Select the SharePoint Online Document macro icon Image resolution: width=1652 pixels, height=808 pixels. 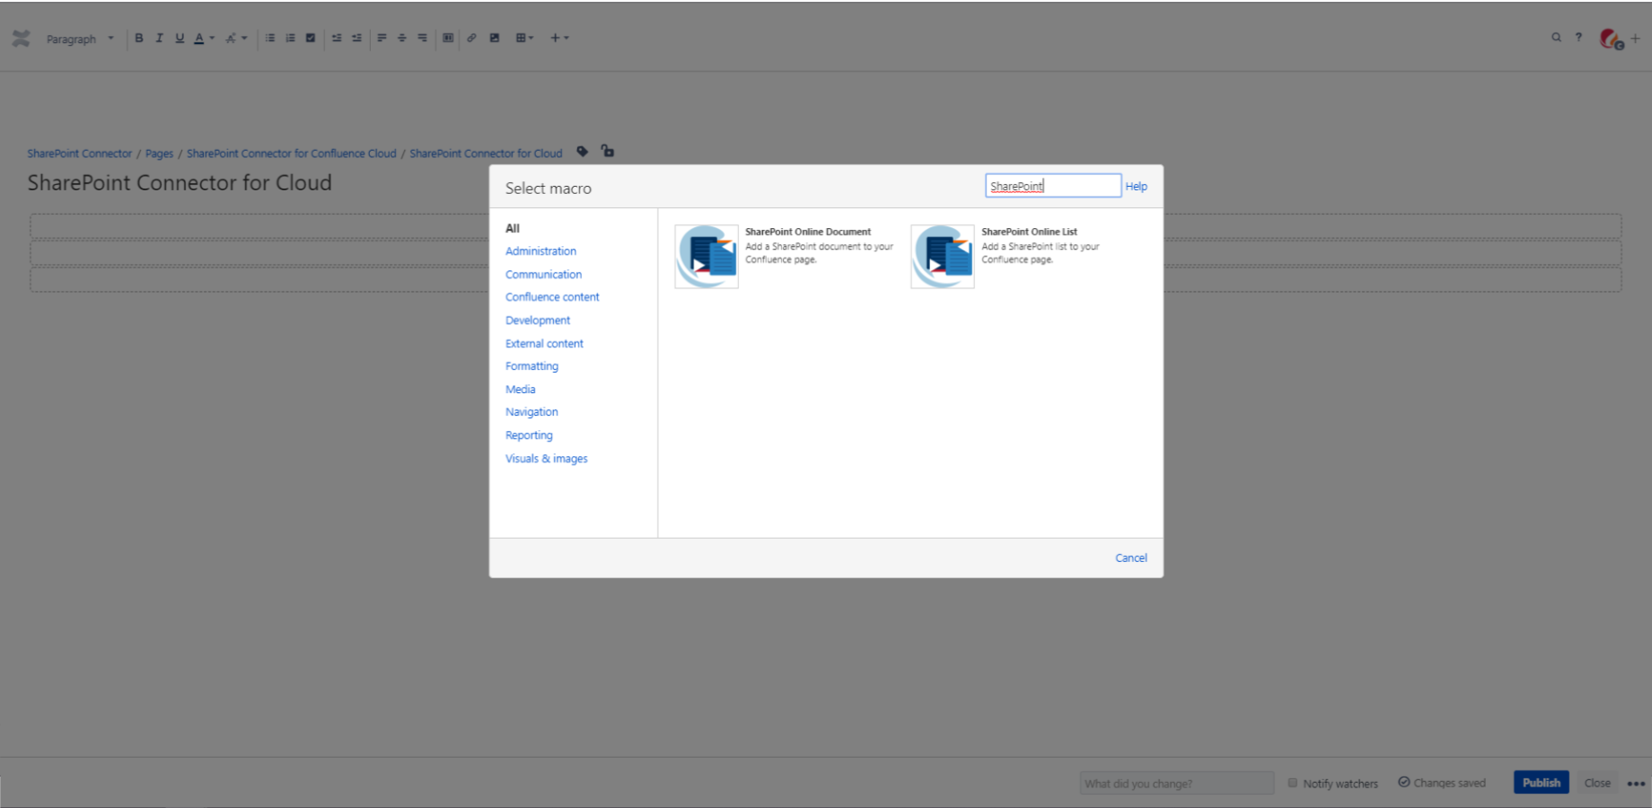click(x=707, y=256)
